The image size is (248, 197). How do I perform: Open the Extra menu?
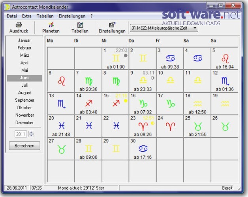[27, 16]
